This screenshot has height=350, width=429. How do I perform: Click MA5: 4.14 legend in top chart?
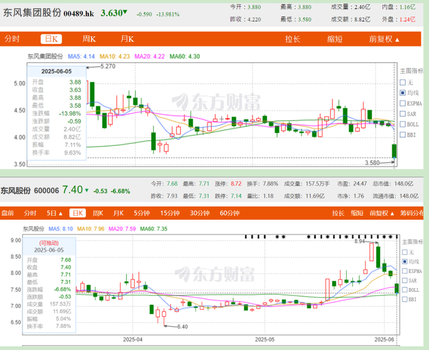(82, 56)
